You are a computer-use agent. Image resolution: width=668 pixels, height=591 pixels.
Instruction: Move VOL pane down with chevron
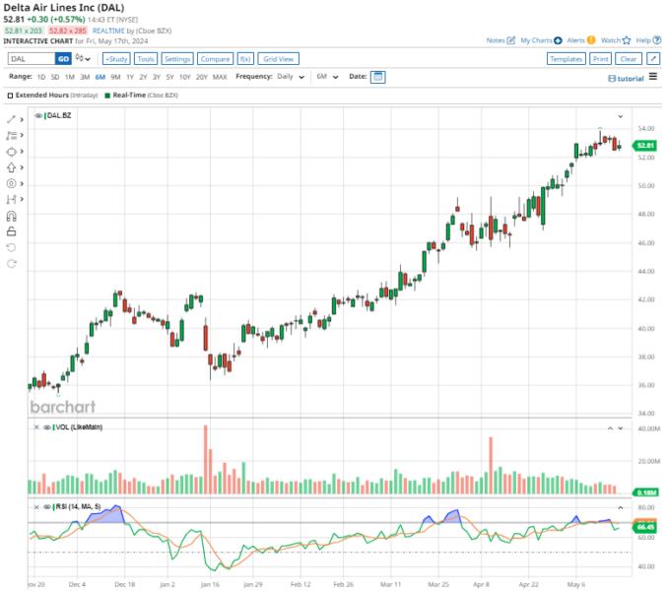coord(621,427)
